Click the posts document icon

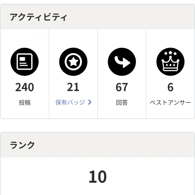pyautogui.click(x=25, y=62)
